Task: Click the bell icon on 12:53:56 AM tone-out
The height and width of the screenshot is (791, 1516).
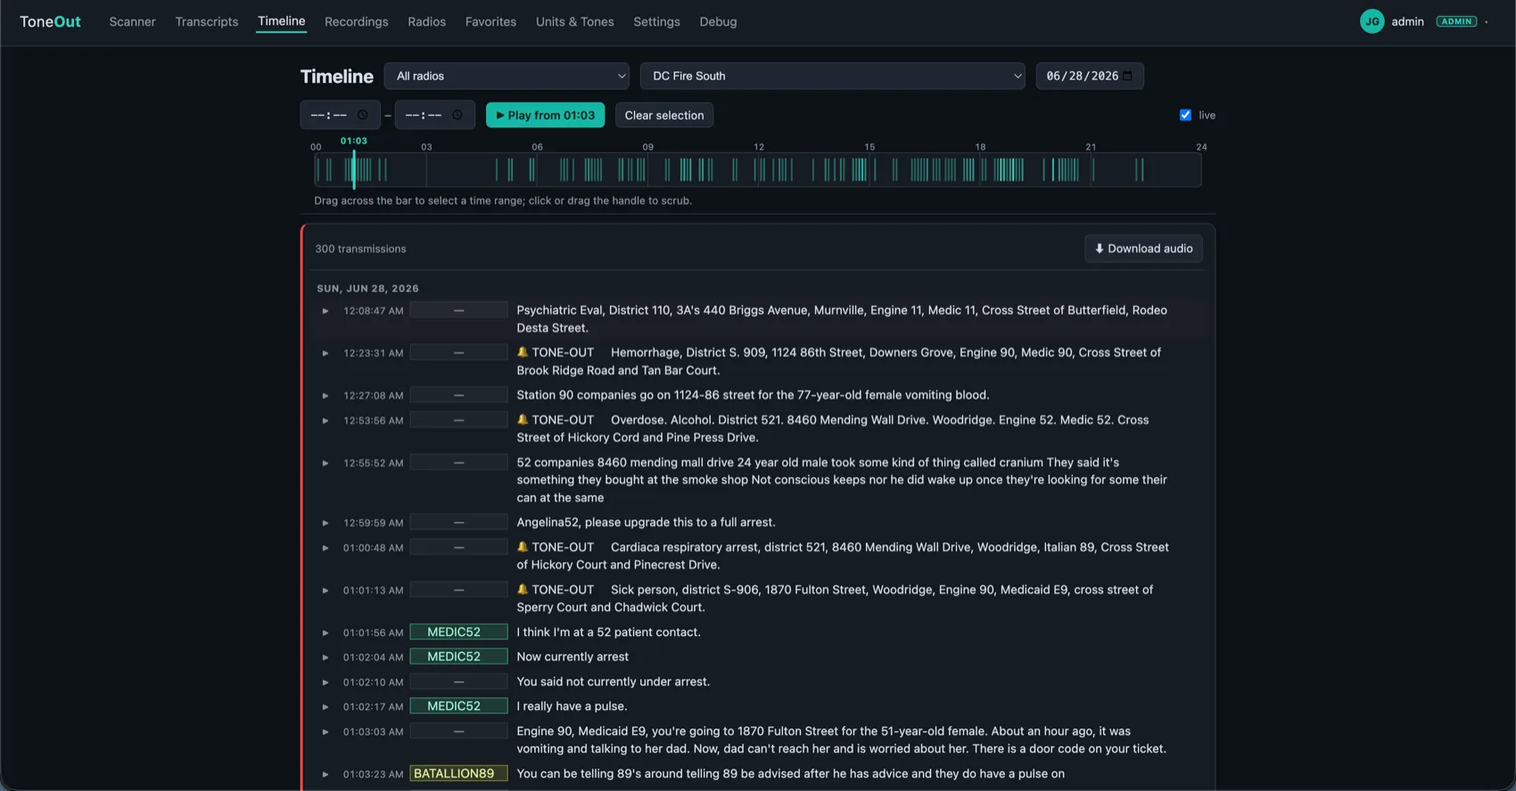Action: click(523, 420)
